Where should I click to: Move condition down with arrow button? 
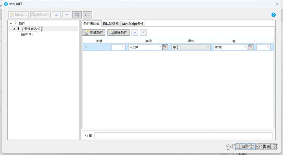(143, 32)
